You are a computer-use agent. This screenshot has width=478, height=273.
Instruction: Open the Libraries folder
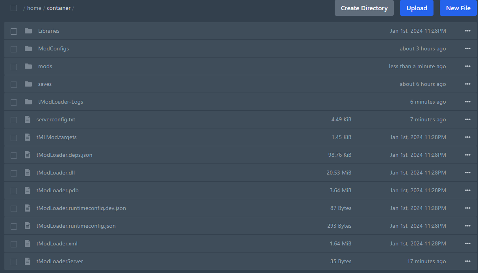coord(49,31)
